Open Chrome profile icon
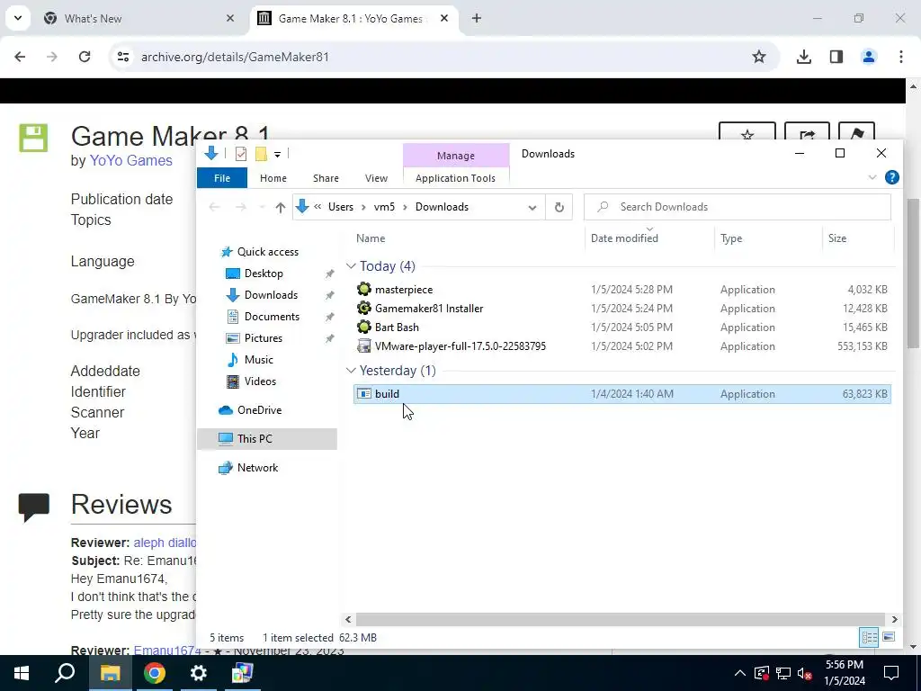The height and width of the screenshot is (691, 921). [x=869, y=57]
